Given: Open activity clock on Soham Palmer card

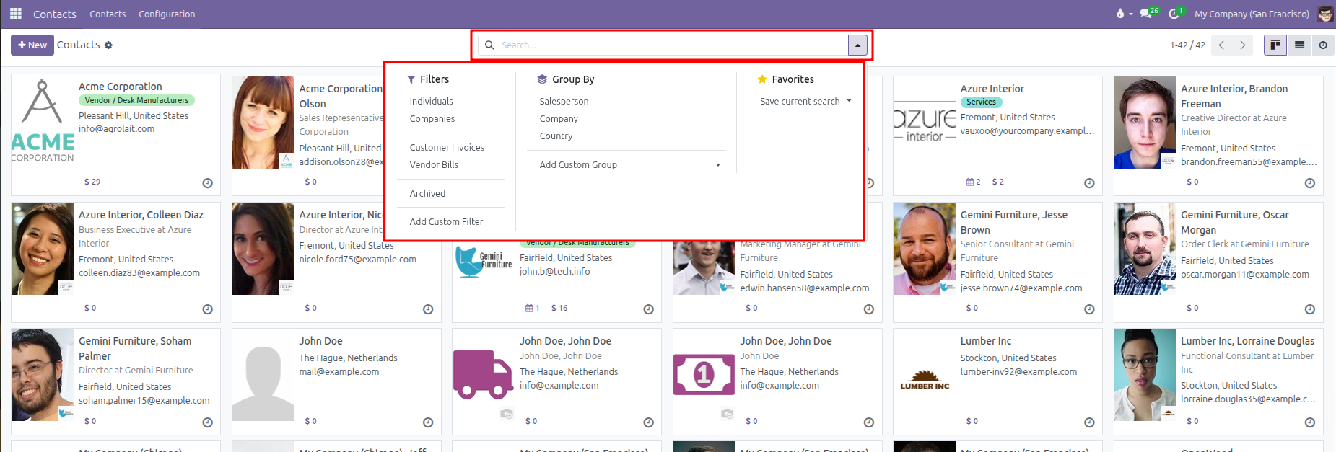Looking at the screenshot, I should [207, 422].
